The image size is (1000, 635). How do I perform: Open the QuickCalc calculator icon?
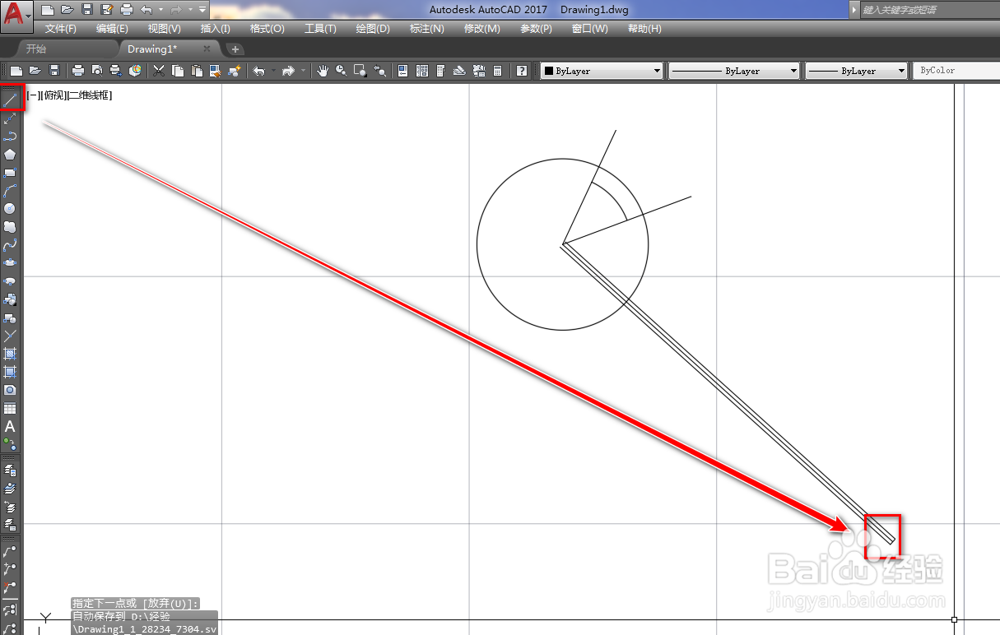pyautogui.click(x=498, y=71)
